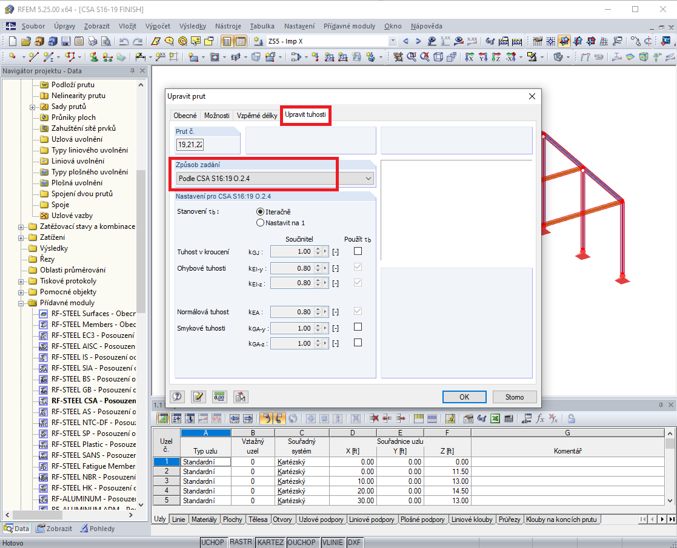Click OK in the dialog

464,397
